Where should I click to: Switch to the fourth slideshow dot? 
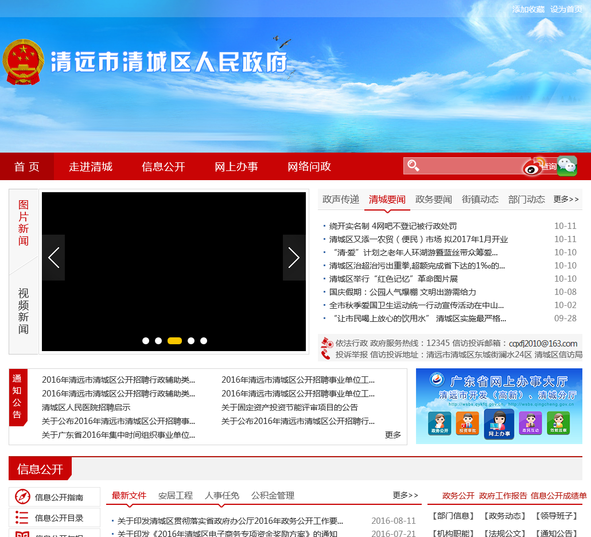tap(191, 341)
